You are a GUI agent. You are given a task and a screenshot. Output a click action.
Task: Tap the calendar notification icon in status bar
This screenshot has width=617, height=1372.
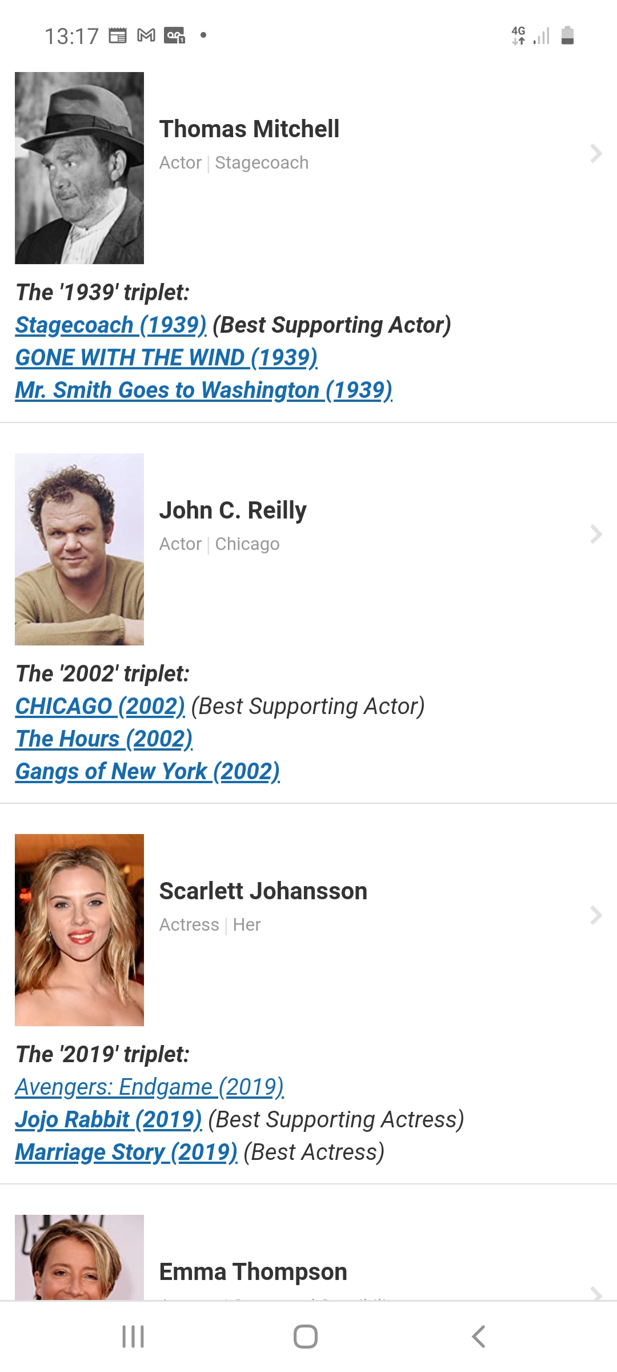(118, 35)
